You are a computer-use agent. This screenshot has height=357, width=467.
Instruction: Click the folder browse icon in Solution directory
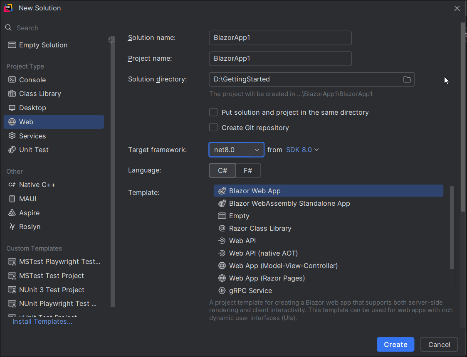[407, 79]
